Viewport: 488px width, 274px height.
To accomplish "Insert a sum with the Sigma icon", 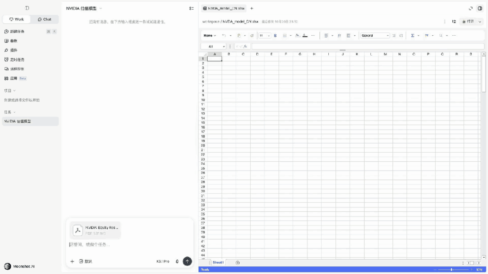I will coord(412,36).
